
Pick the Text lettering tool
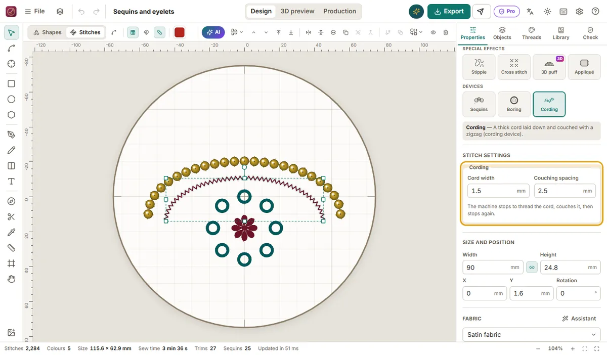pos(11,182)
